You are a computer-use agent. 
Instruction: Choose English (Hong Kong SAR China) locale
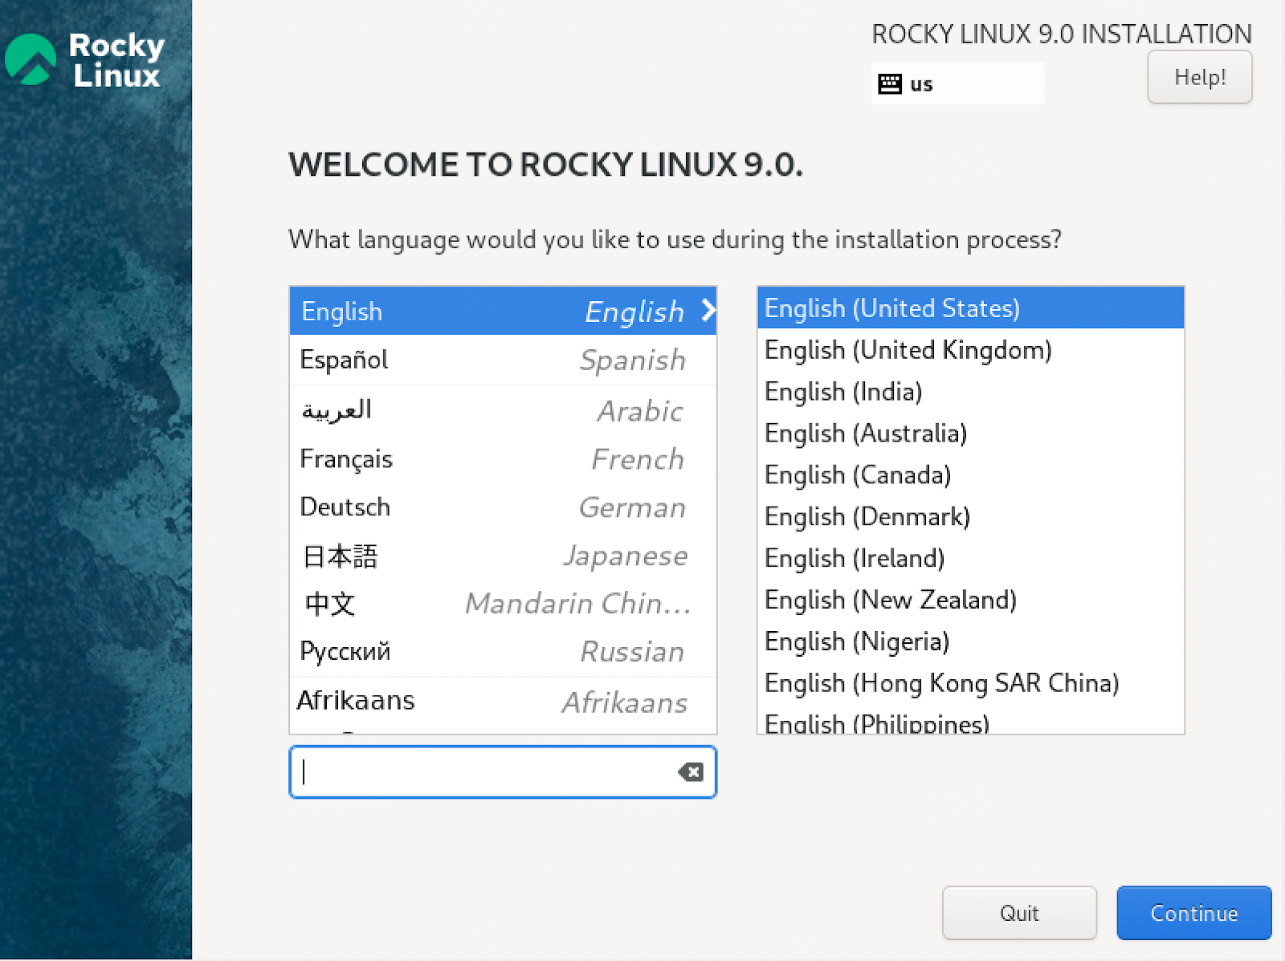(x=970, y=683)
